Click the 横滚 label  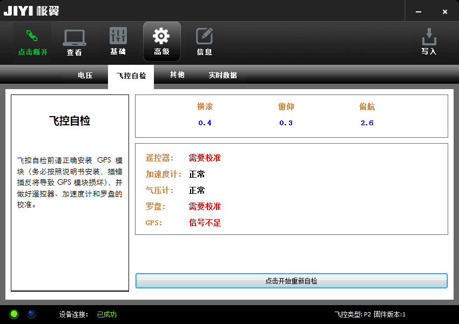(x=205, y=106)
